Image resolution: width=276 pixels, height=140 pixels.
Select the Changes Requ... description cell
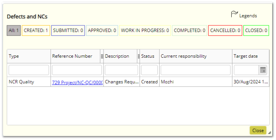[x=122, y=82]
